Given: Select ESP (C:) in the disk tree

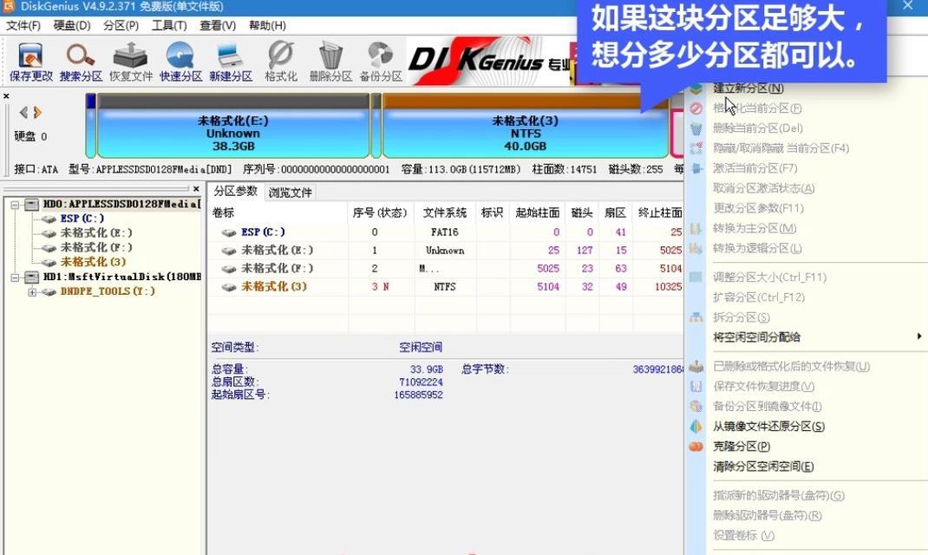Looking at the screenshot, I should tap(82, 219).
